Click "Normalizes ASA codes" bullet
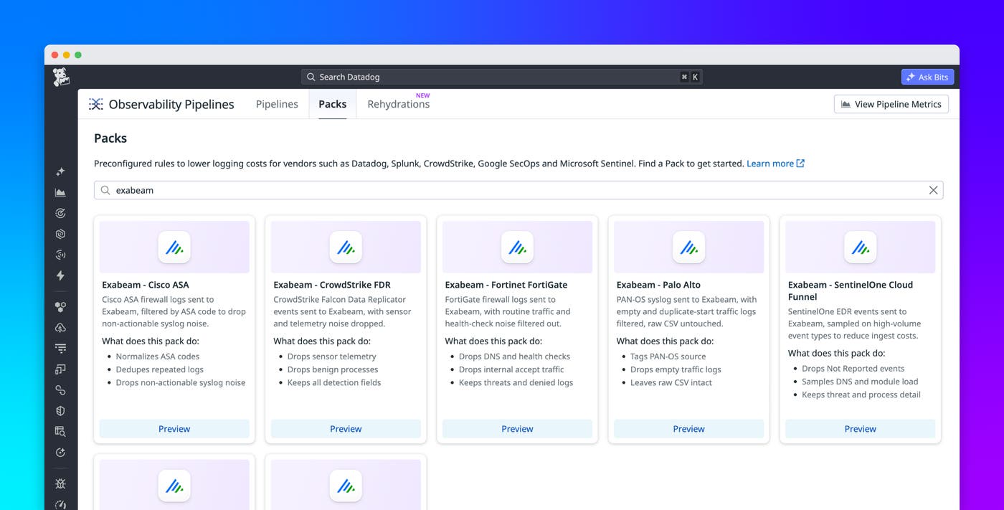This screenshot has width=1004, height=510. click(158, 356)
